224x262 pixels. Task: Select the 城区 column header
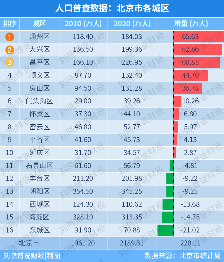(x=39, y=24)
